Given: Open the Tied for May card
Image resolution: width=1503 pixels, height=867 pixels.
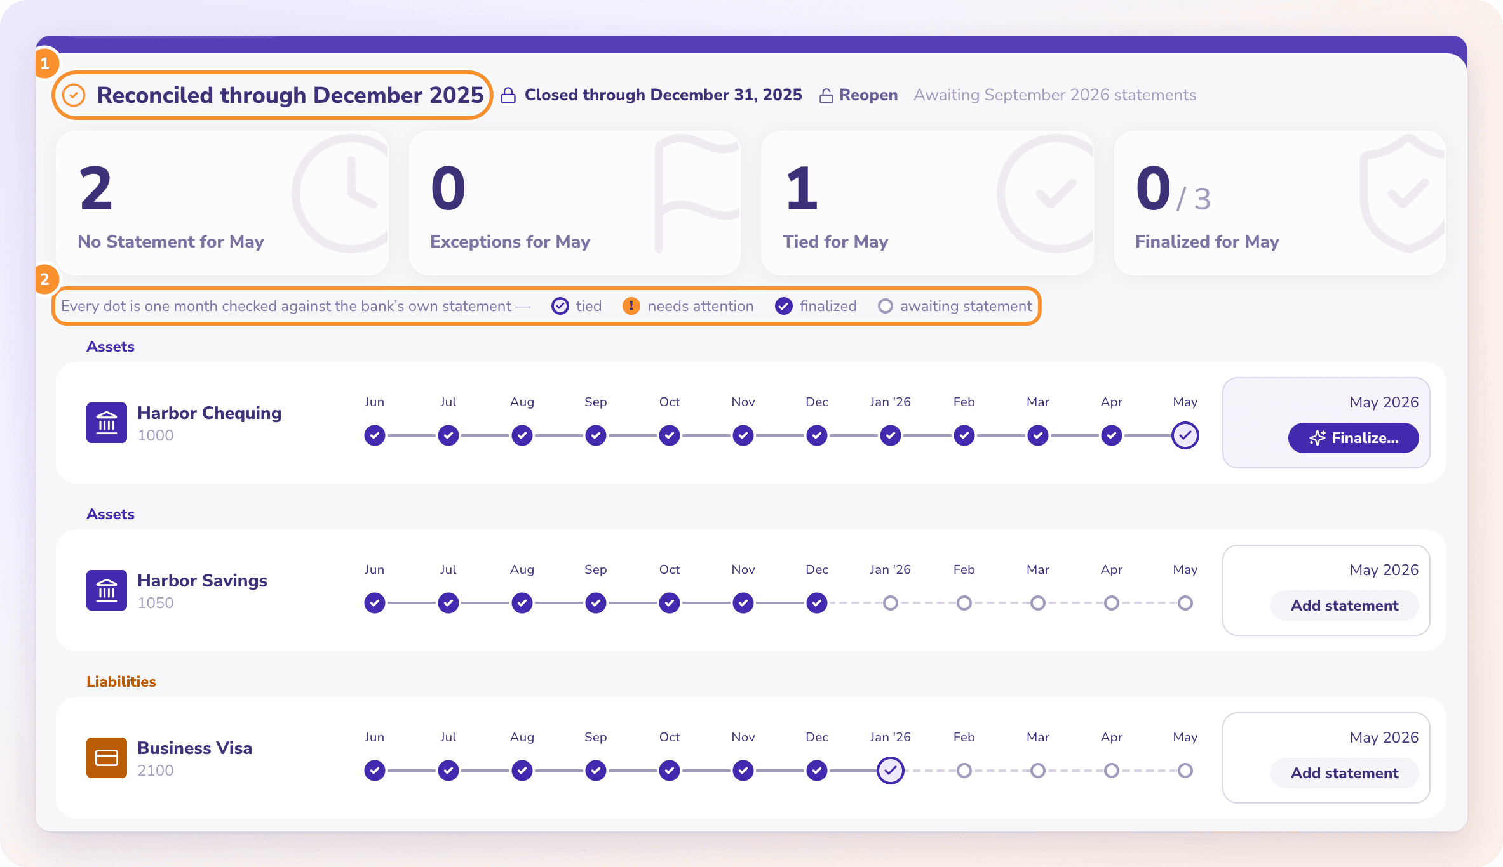Looking at the screenshot, I should (927, 203).
